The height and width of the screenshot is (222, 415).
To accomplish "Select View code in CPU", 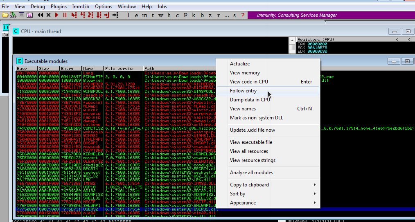I will [268, 82].
